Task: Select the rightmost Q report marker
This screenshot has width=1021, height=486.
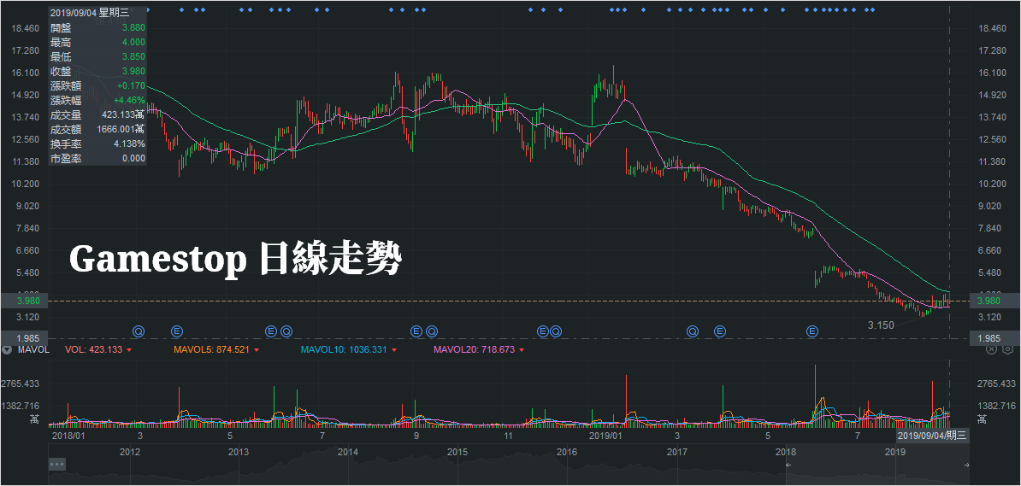Action: [x=693, y=331]
